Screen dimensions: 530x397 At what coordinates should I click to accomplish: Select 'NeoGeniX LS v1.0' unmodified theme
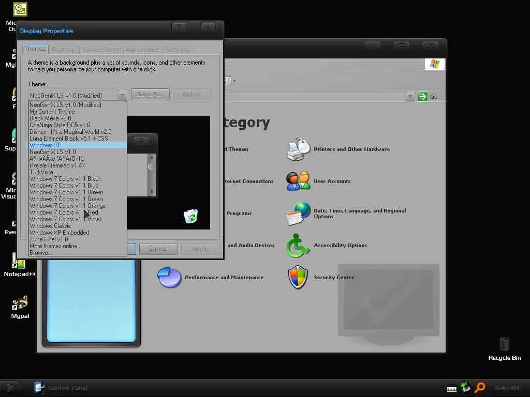click(78, 152)
